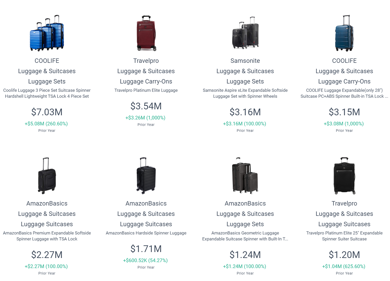
Task: Open the black Travelpro 25-inch suitcase image
Action: (x=344, y=176)
